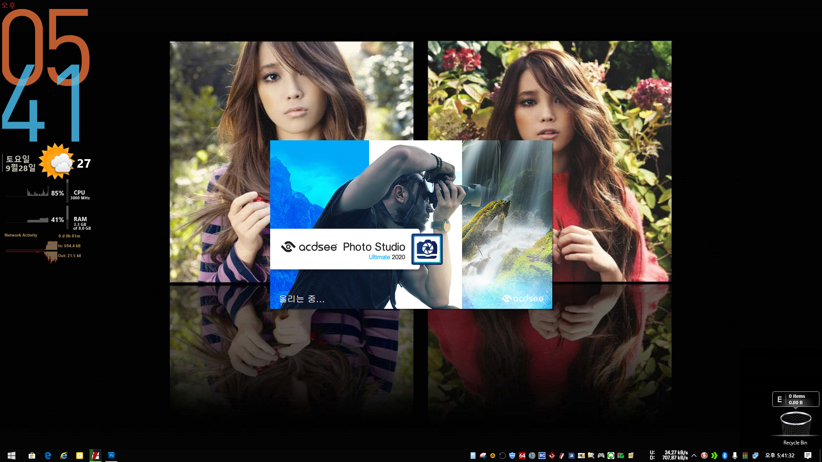
Task: Expand the taskbar overflow icon area
Action: (694, 455)
